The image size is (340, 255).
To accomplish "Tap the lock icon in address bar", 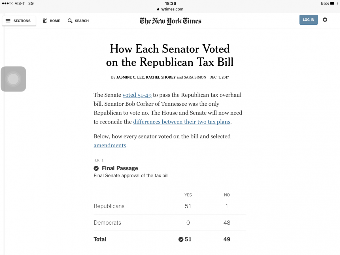I will pos(158,9).
